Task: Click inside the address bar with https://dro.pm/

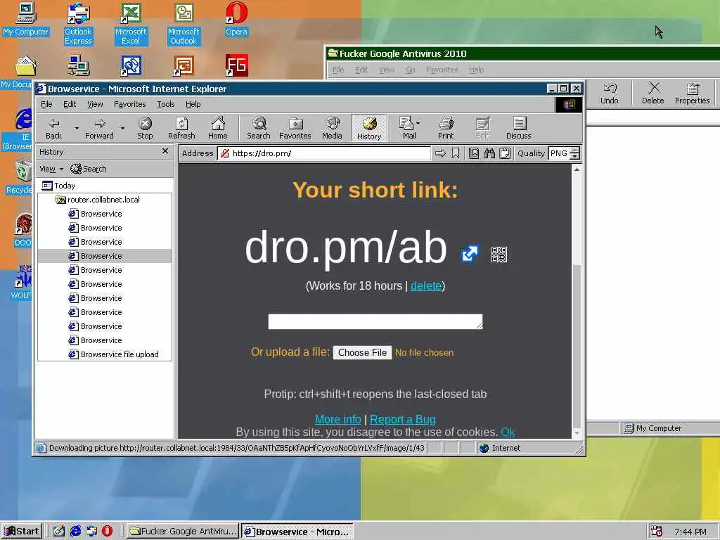Action: 323,153
